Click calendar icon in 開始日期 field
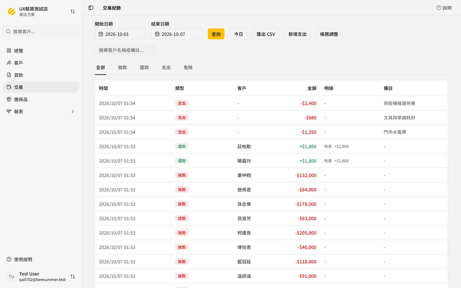 point(101,34)
